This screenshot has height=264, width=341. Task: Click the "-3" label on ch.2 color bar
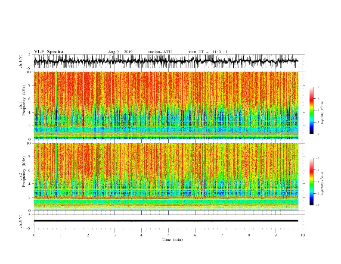(x=318, y=158)
